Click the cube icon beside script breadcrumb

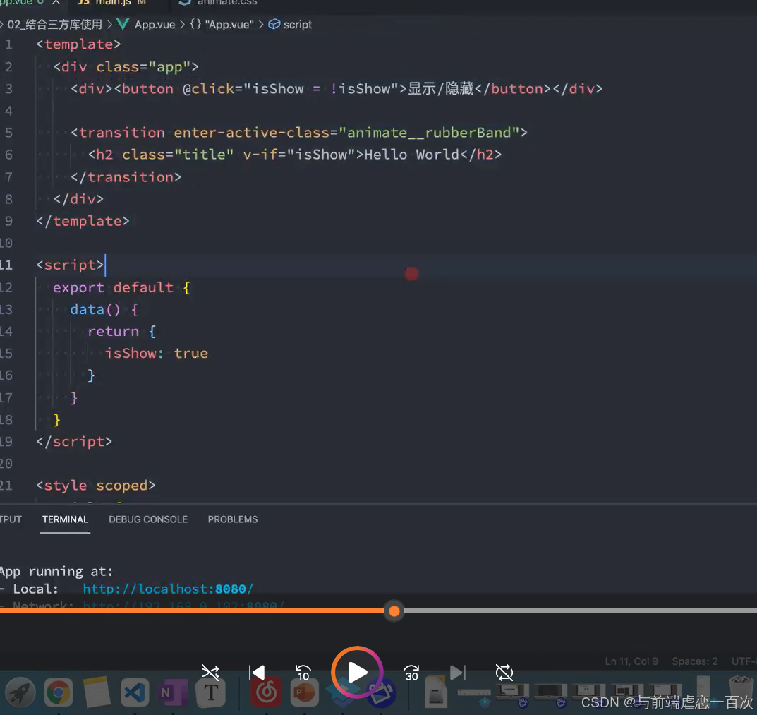tap(274, 24)
